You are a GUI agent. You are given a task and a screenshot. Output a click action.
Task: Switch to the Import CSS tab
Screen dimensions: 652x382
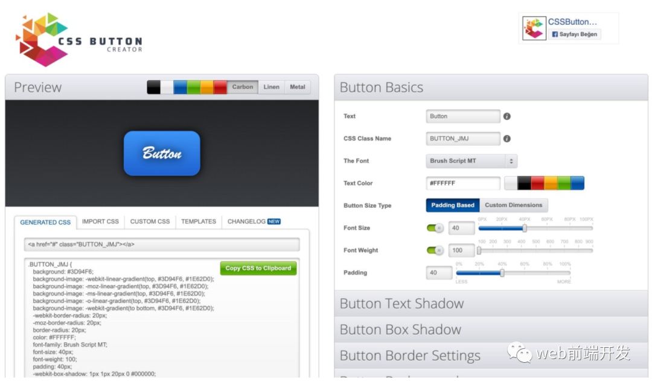tap(100, 222)
